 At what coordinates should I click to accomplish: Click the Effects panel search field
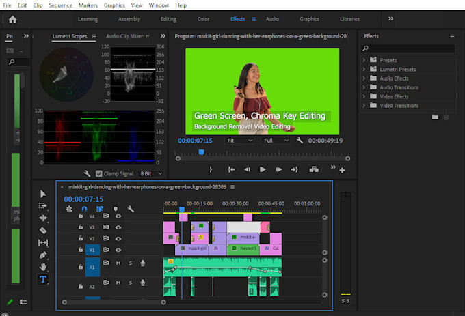pyautogui.click(x=408, y=48)
